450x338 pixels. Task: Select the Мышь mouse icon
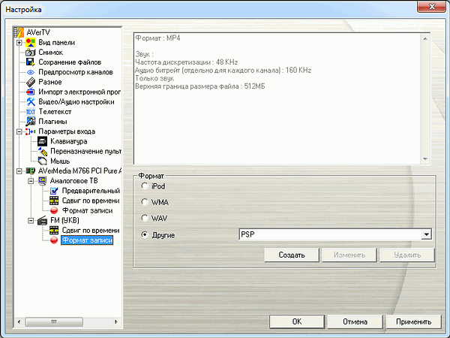(43, 161)
